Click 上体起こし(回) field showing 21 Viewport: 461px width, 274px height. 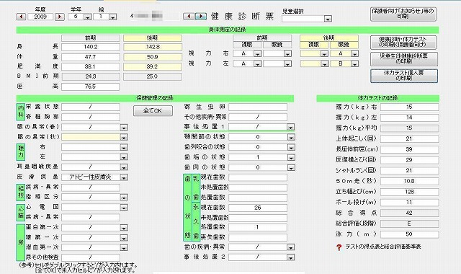(x=410, y=139)
